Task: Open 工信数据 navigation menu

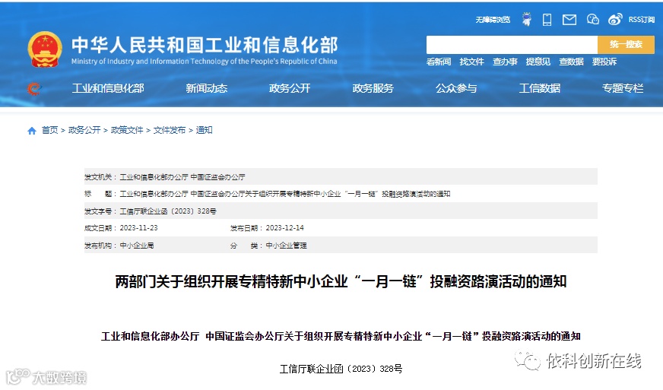Action: 540,88
